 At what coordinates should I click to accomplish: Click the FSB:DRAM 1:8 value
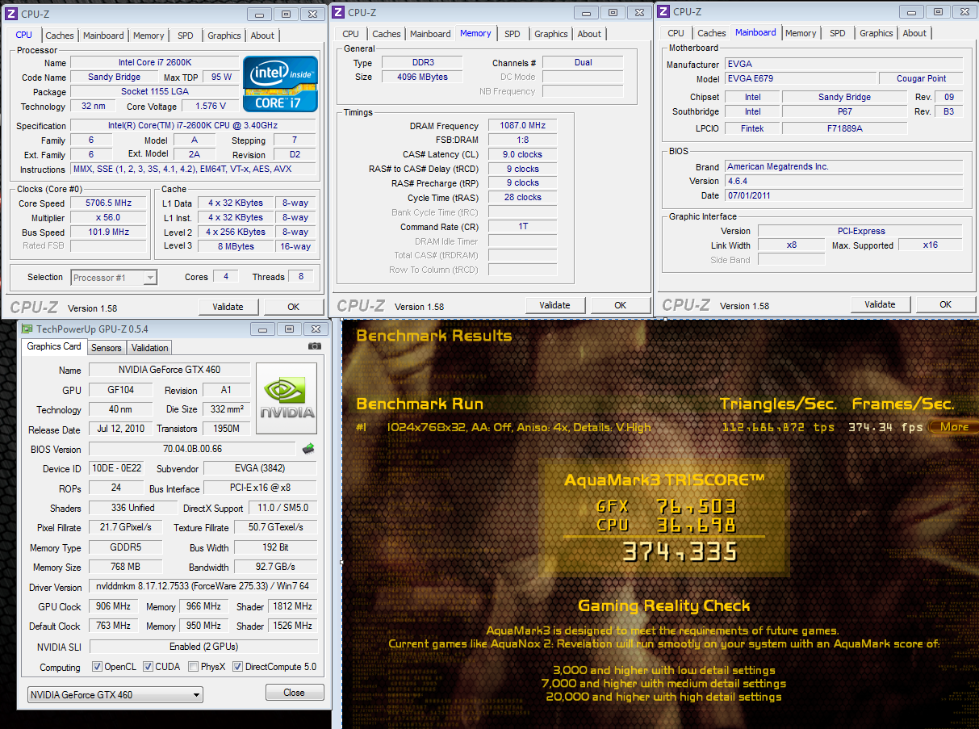click(522, 140)
